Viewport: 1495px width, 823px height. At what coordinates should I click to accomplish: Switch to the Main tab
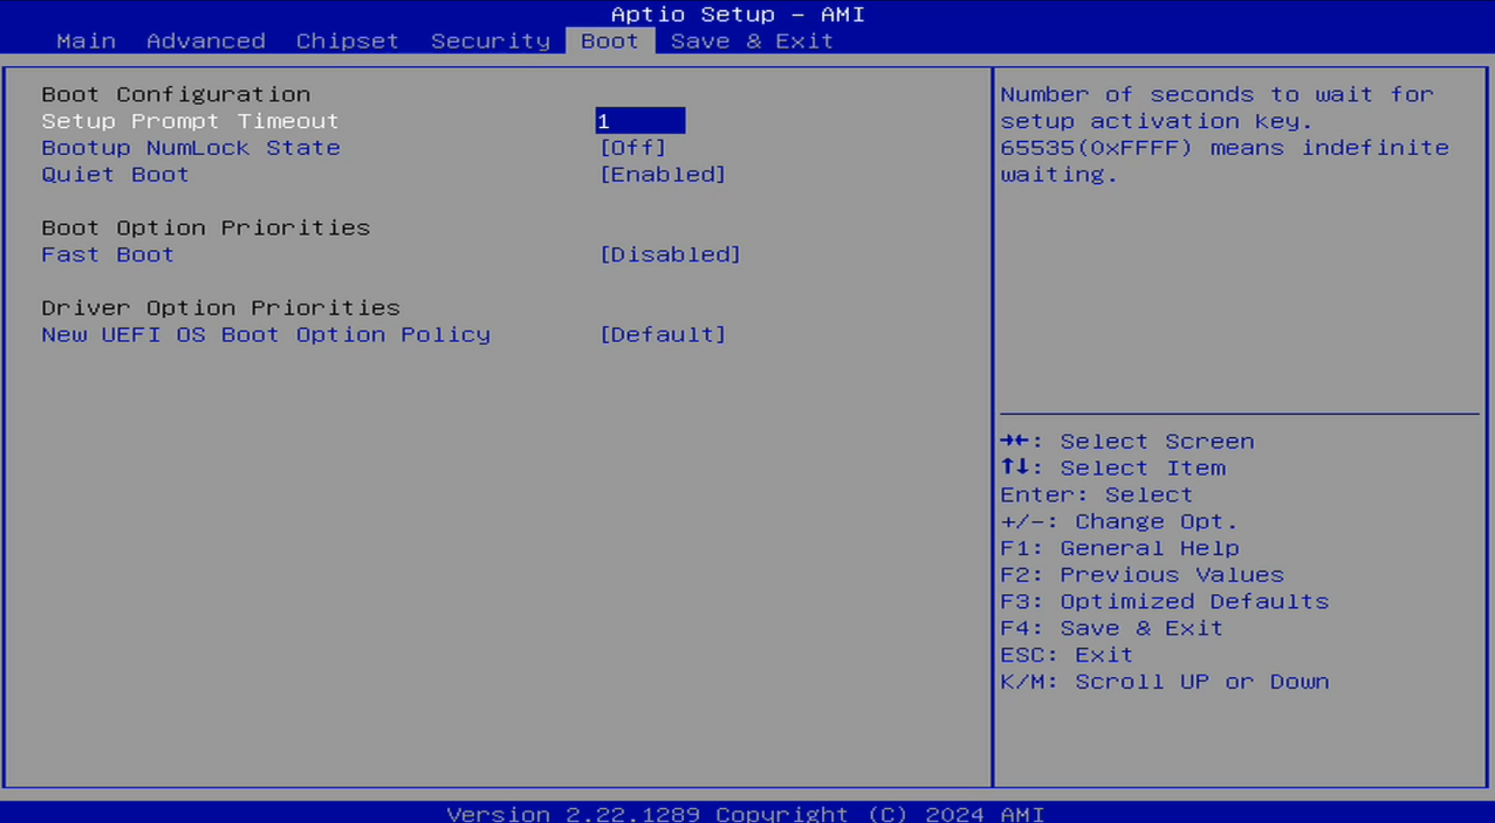(86, 41)
